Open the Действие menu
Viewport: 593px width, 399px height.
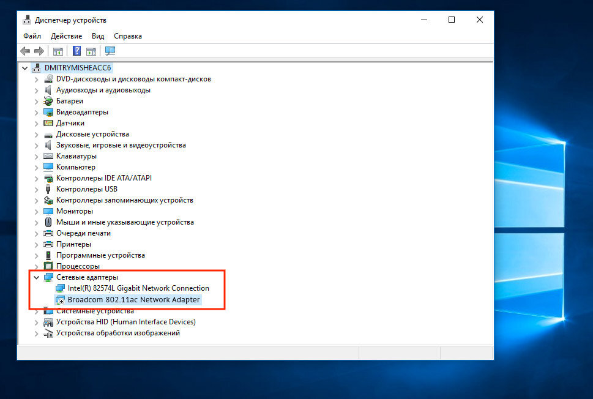66,36
